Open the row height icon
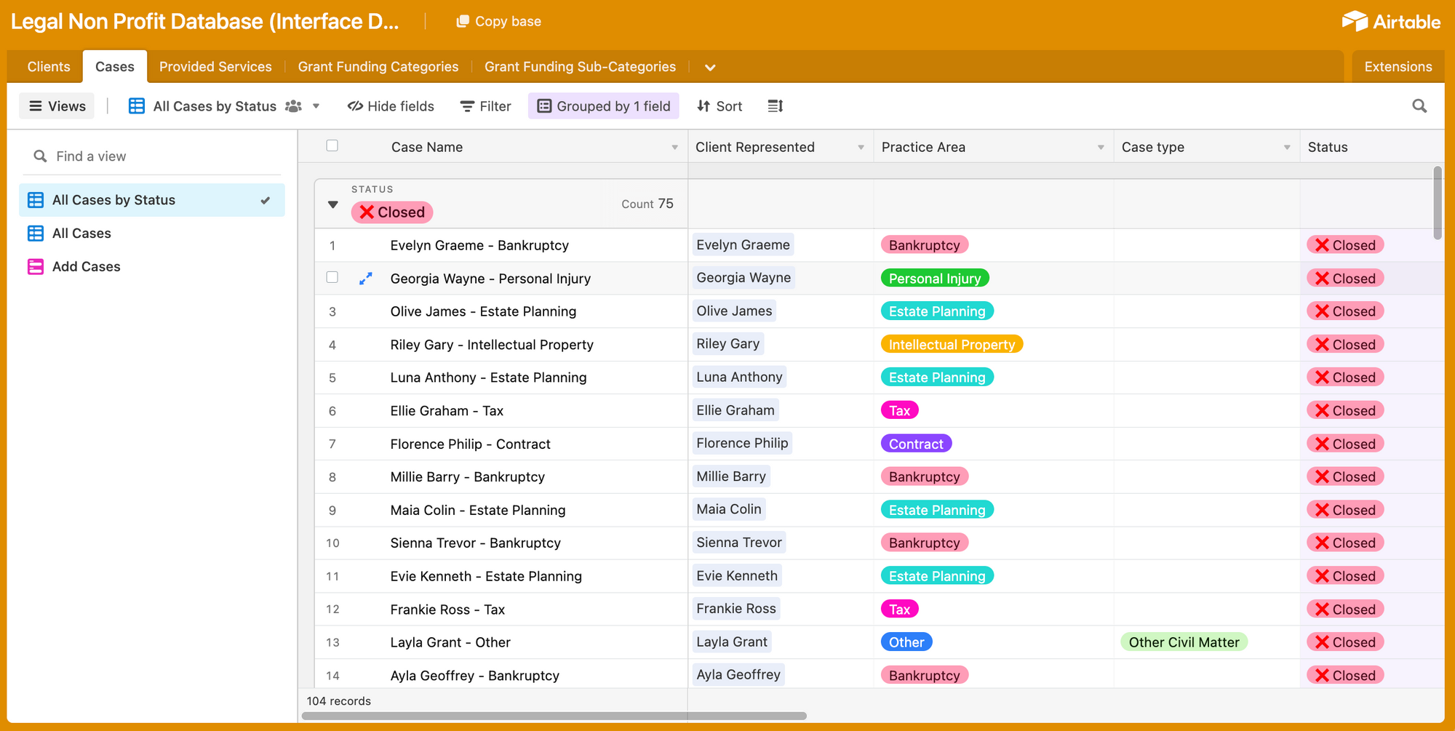The height and width of the screenshot is (731, 1455). [775, 106]
